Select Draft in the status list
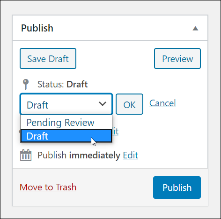 click(66, 136)
